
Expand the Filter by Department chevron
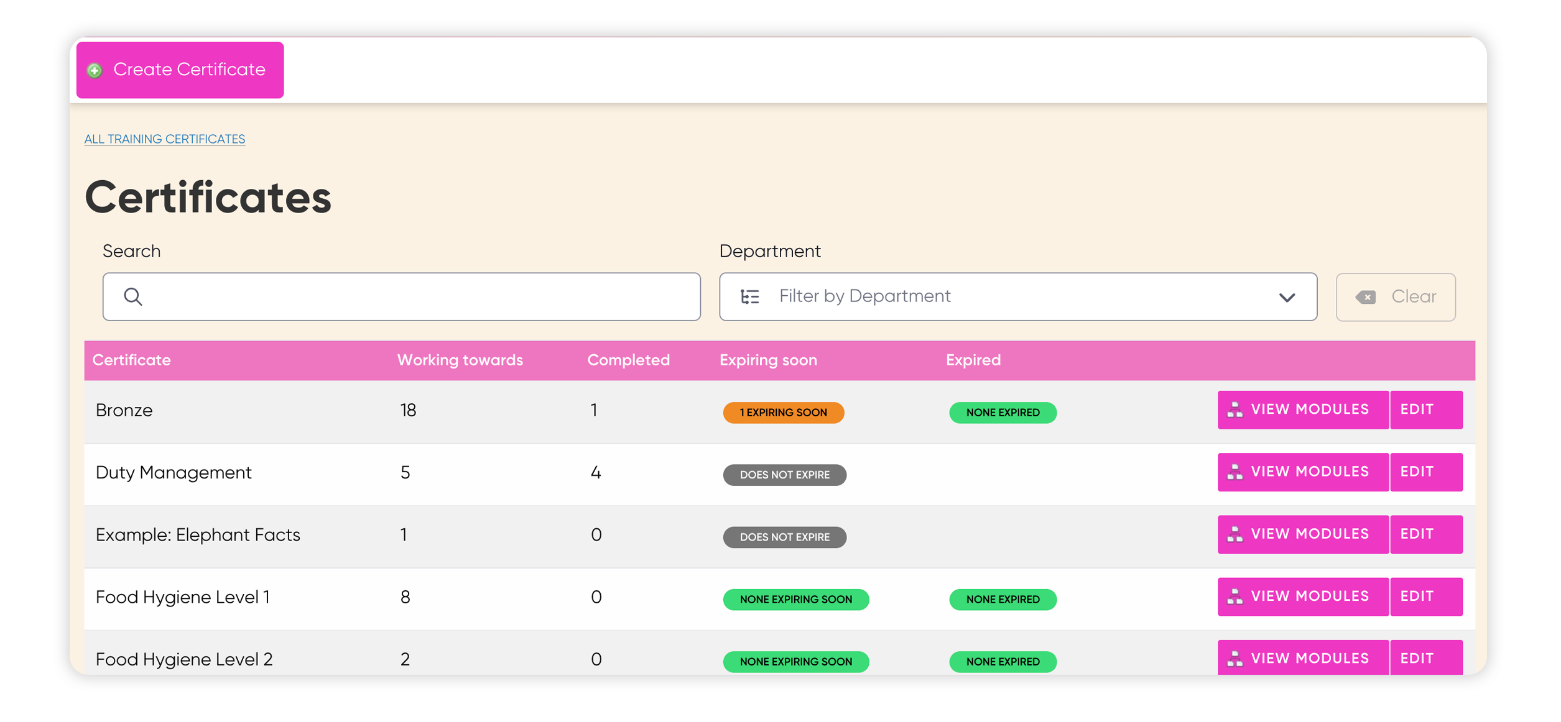coord(1287,297)
